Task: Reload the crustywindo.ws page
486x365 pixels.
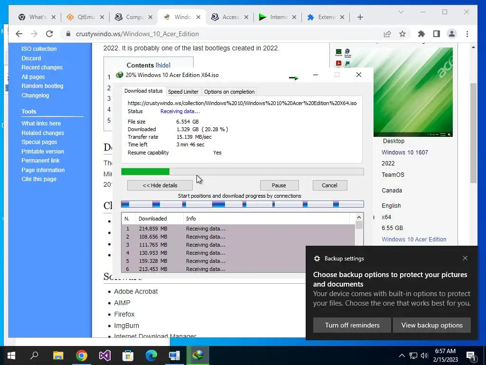Action: pos(49,34)
